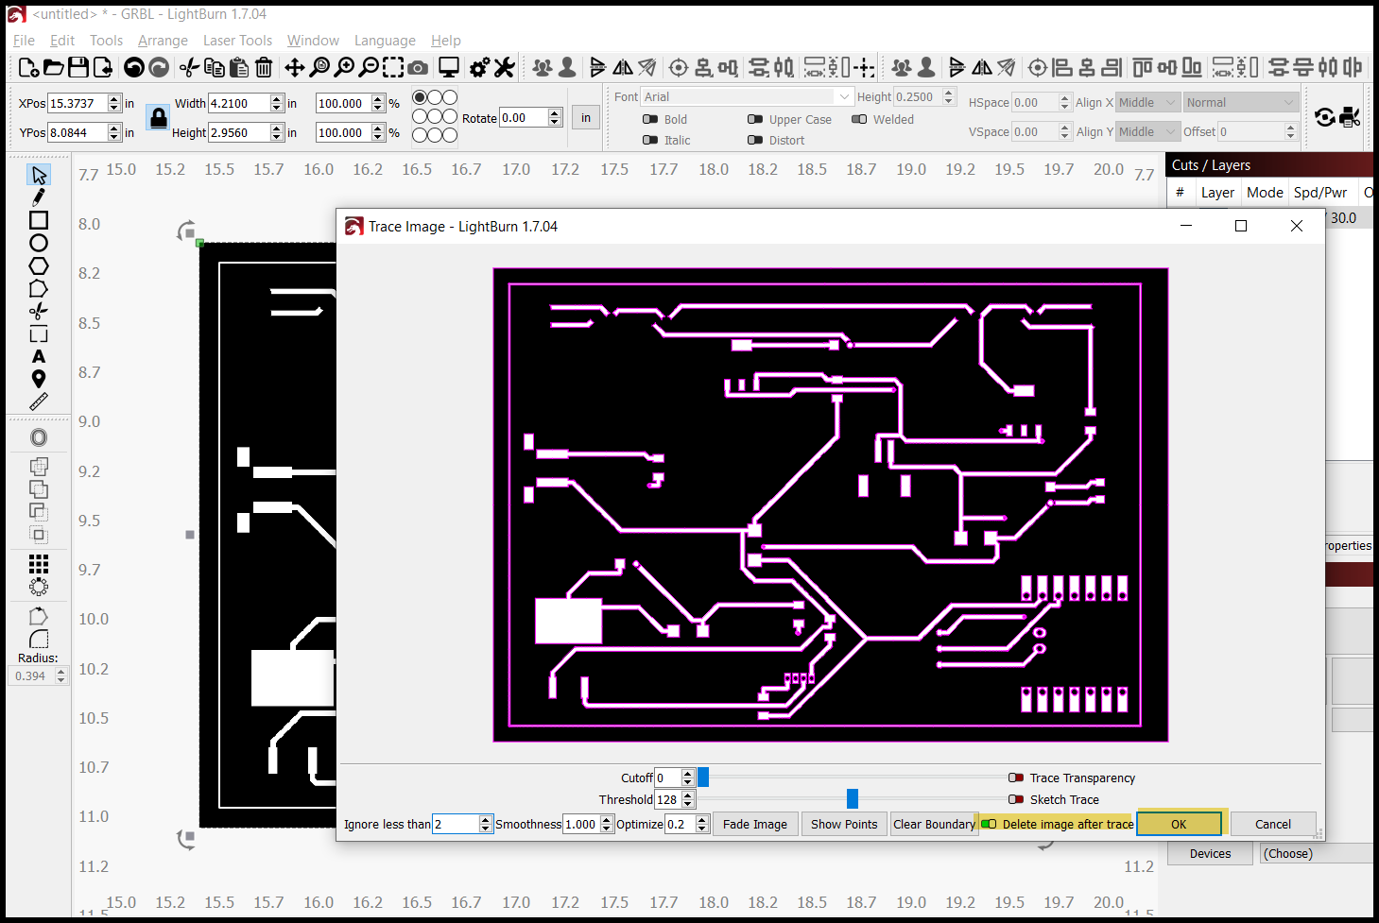Click the Show Points button
This screenshot has width=1379, height=923.
click(x=844, y=824)
